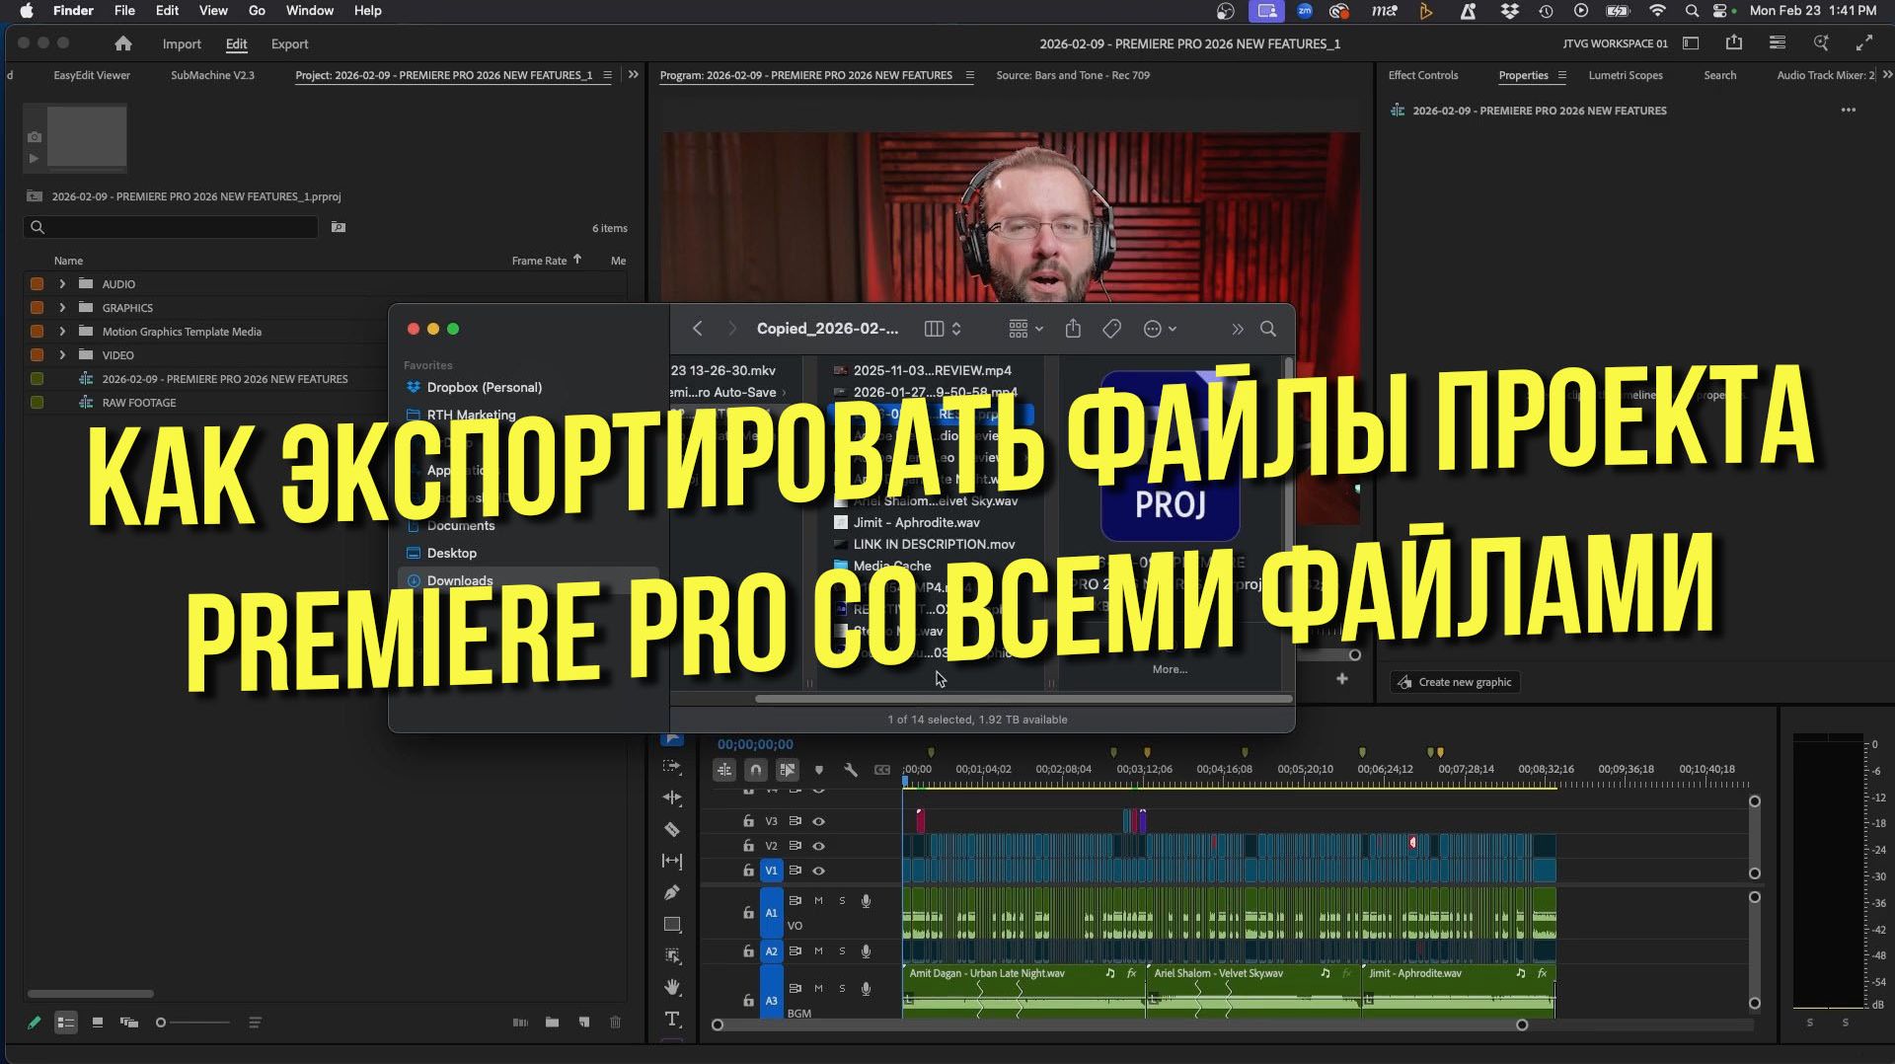Click Export in the header

289,43
